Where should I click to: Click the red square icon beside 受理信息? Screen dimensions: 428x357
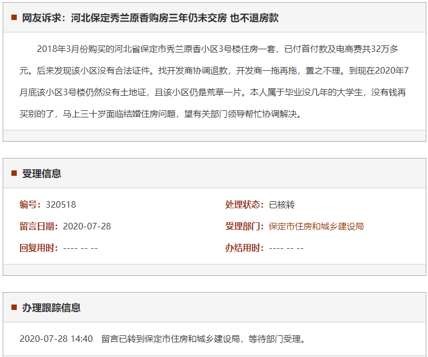pos(14,174)
